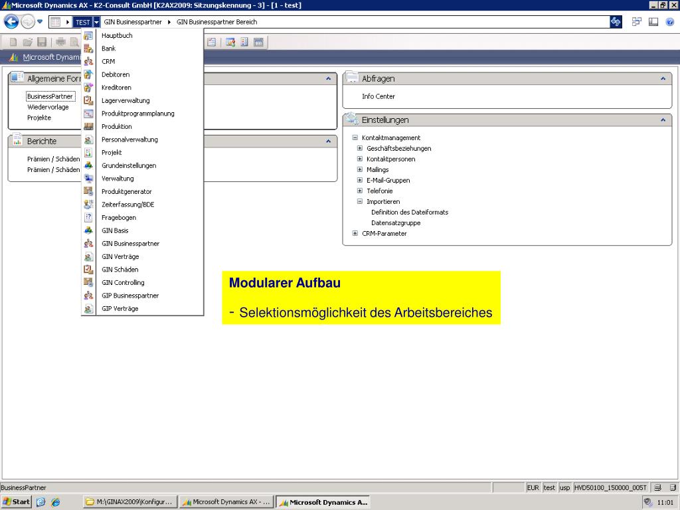Click the Save diskette toolbar icon
Viewport: 680px width, 510px height.
(42, 42)
